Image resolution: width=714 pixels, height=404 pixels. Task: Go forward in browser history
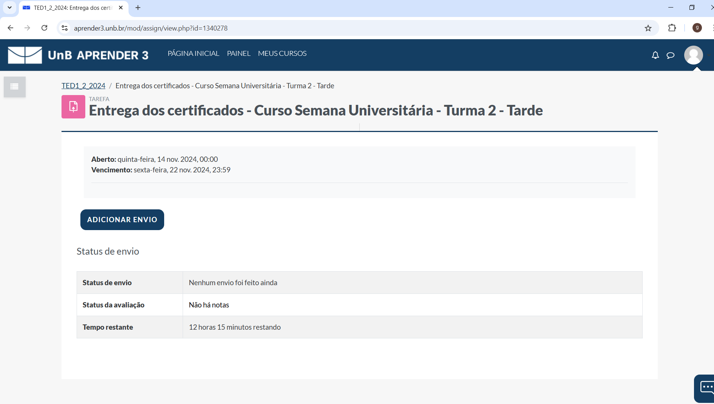pyautogui.click(x=27, y=28)
